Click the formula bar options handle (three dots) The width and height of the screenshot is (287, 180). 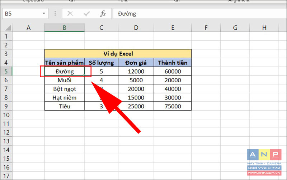pyautogui.click(x=55, y=13)
